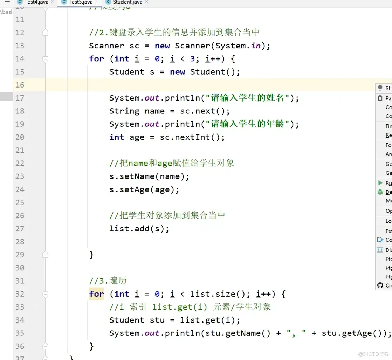392x360 pixels.
Task: Choose the 'Ge' Generate menu entry
Action: tap(388, 173)
